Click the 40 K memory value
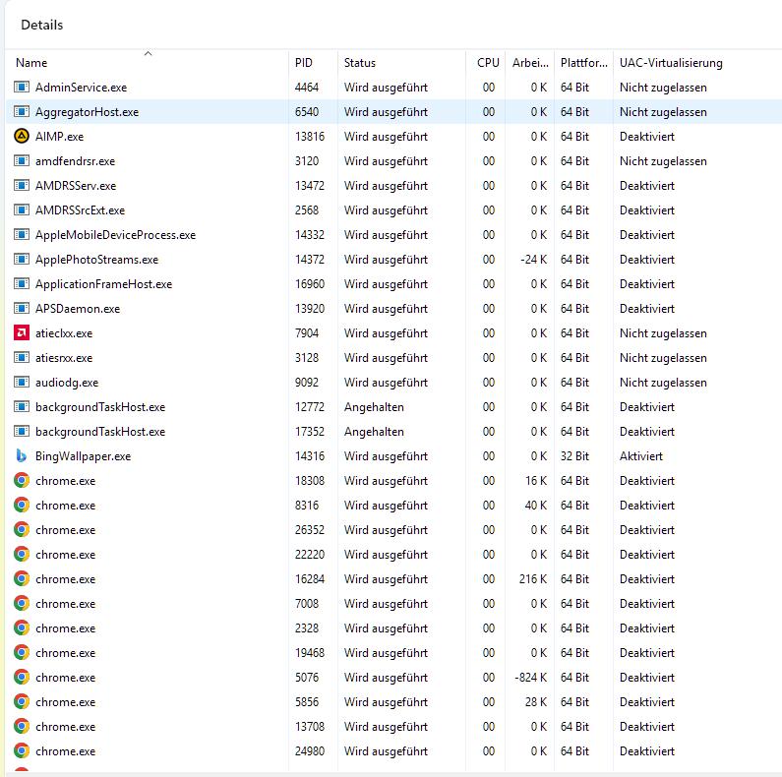The width and height of the screenshot is (782, 777). 536,506
